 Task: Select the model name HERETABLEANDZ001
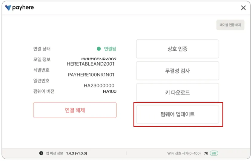(90, 64)
